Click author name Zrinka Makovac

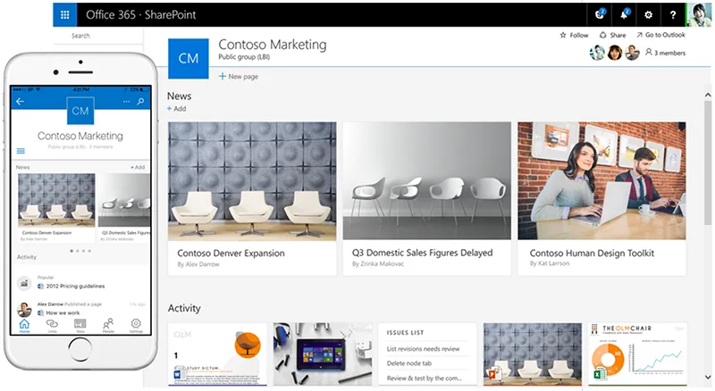[383, 264]
